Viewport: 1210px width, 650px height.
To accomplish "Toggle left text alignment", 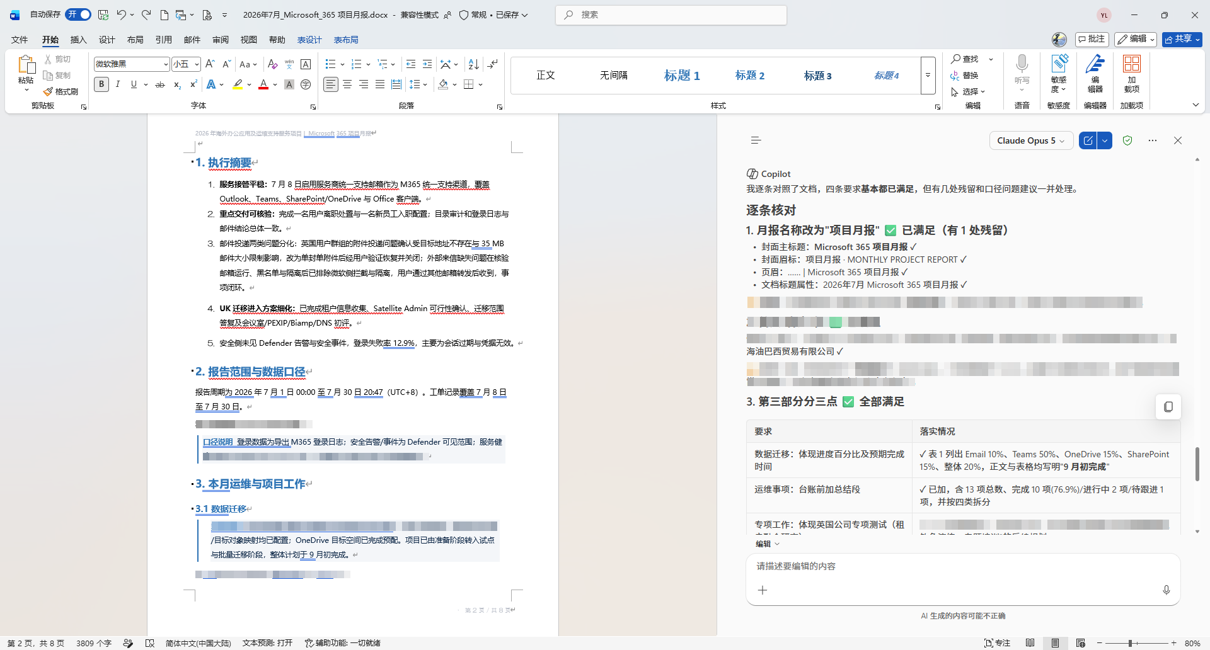I will 331,84.
